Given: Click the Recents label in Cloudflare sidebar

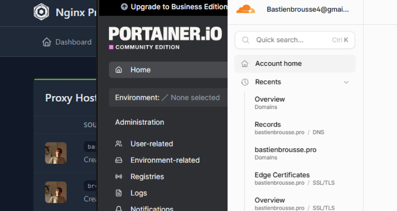Looking at the screenshot, I should (268, 82).
